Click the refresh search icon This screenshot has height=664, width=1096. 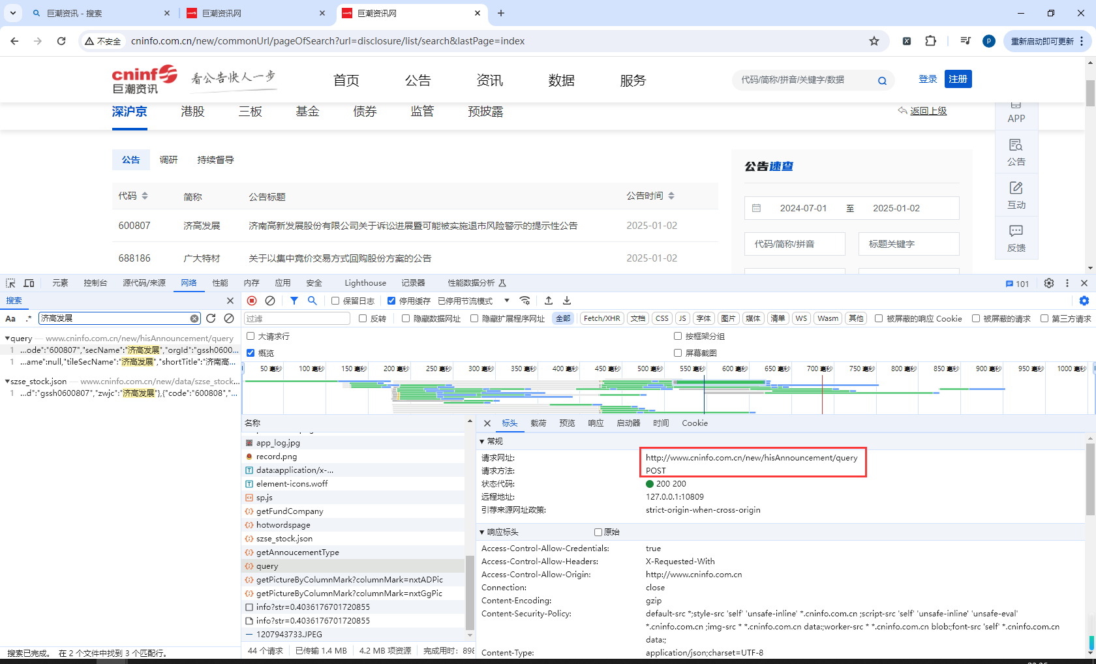point(211,318)
